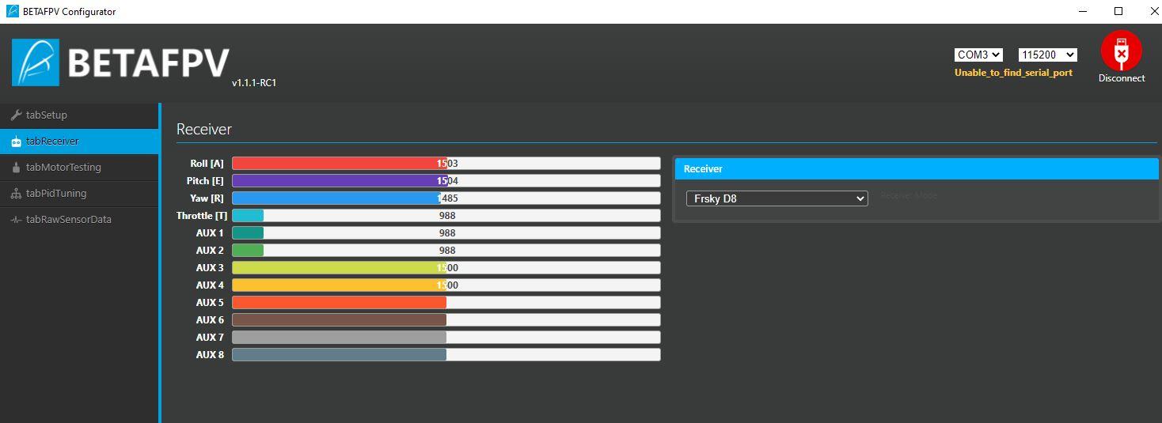Screen dimensions: 1162x423
Task: Open the 115200 baud rate dropdown
Action: coord(1047,55)
